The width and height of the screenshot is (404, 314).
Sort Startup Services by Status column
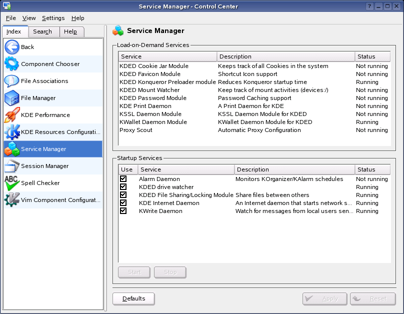tap(373, 169)
